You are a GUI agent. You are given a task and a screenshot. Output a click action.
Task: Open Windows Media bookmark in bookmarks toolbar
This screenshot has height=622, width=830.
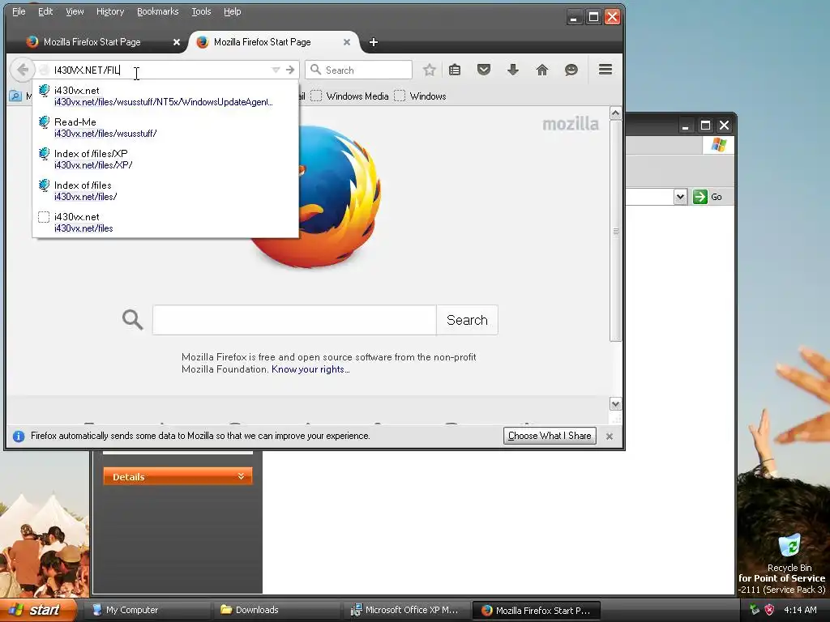click(350, 96)
